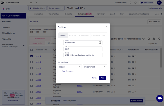This screenshot has width=164, height=106.
Task: Open the Project dimension dropdown
Action: (70, 67)
